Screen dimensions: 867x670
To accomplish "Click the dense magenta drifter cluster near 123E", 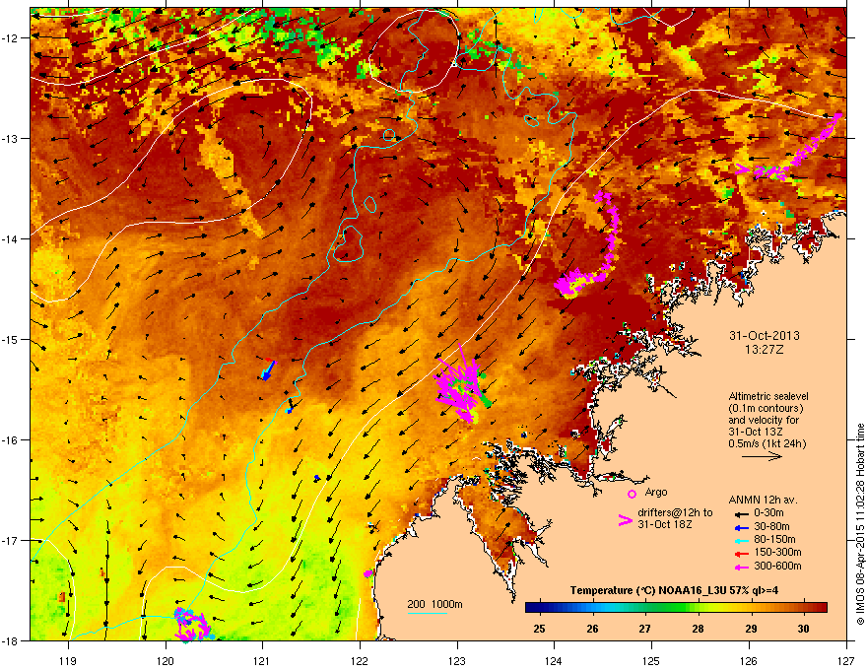I will [459, 387].
